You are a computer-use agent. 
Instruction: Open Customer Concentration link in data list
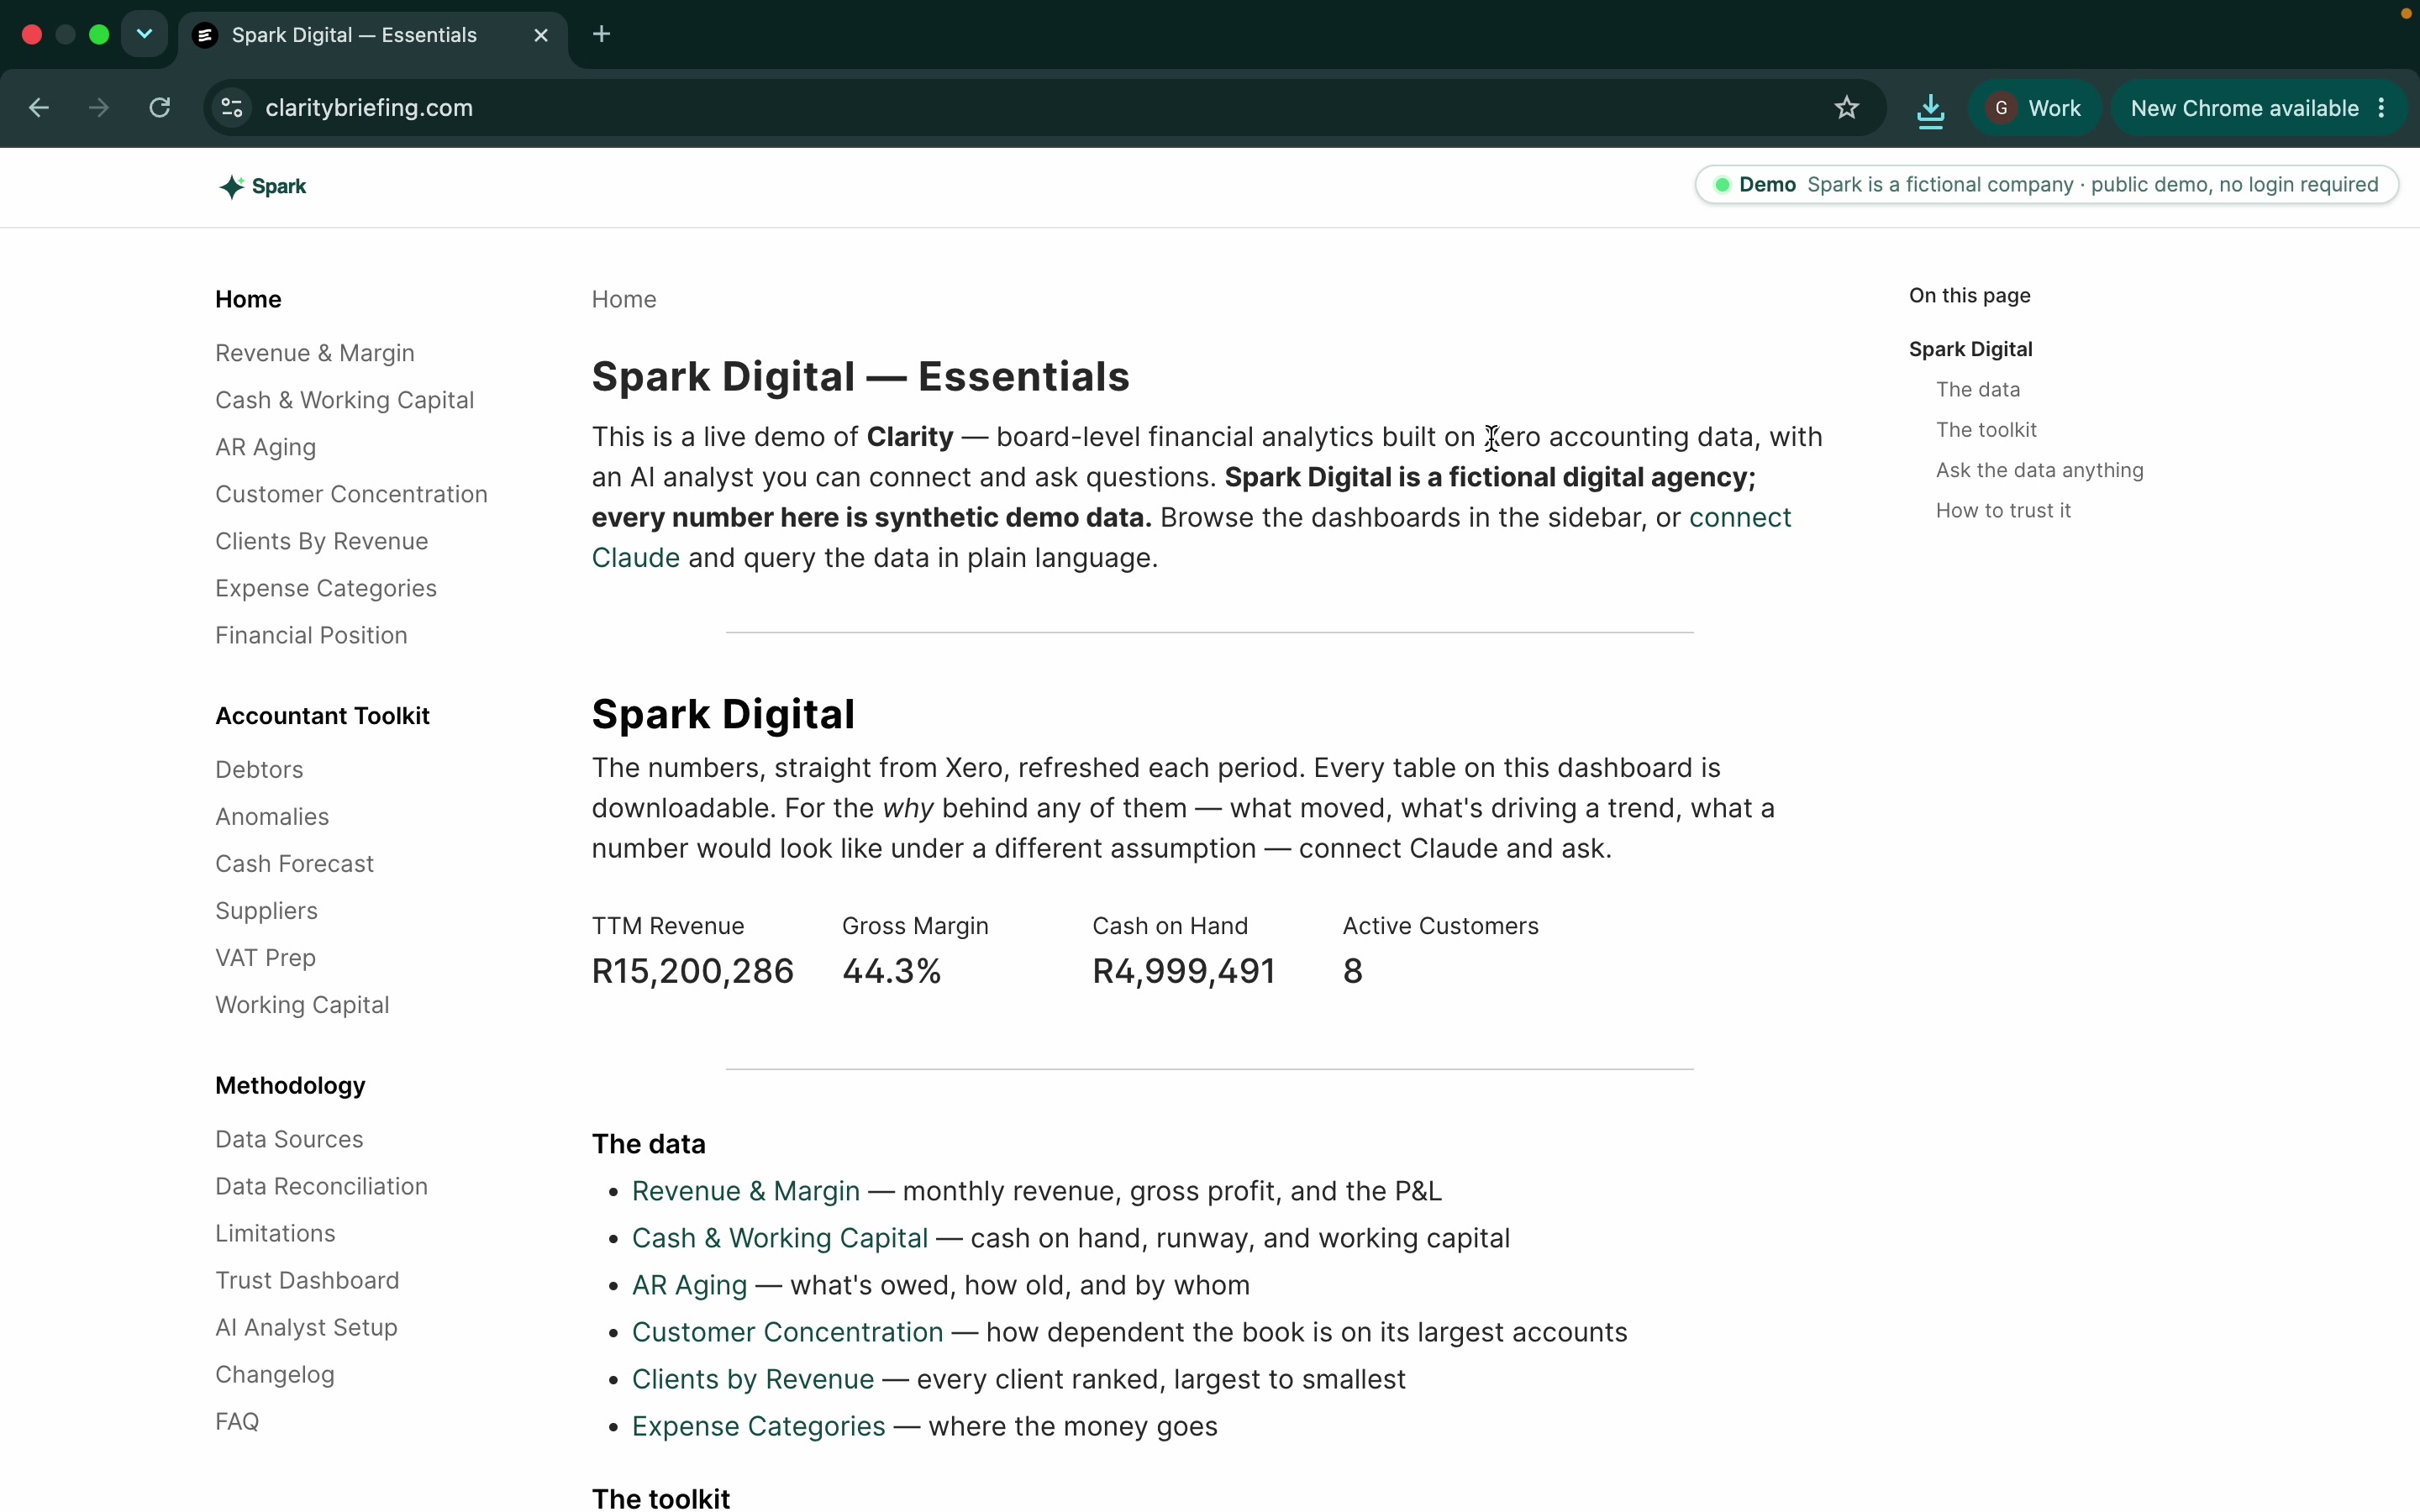click(787, 1332)
